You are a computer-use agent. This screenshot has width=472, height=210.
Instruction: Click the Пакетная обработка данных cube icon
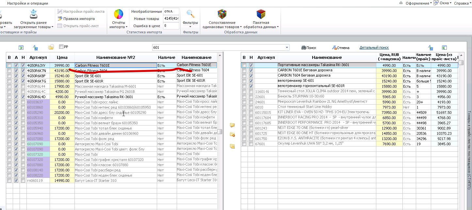(261, 14)
